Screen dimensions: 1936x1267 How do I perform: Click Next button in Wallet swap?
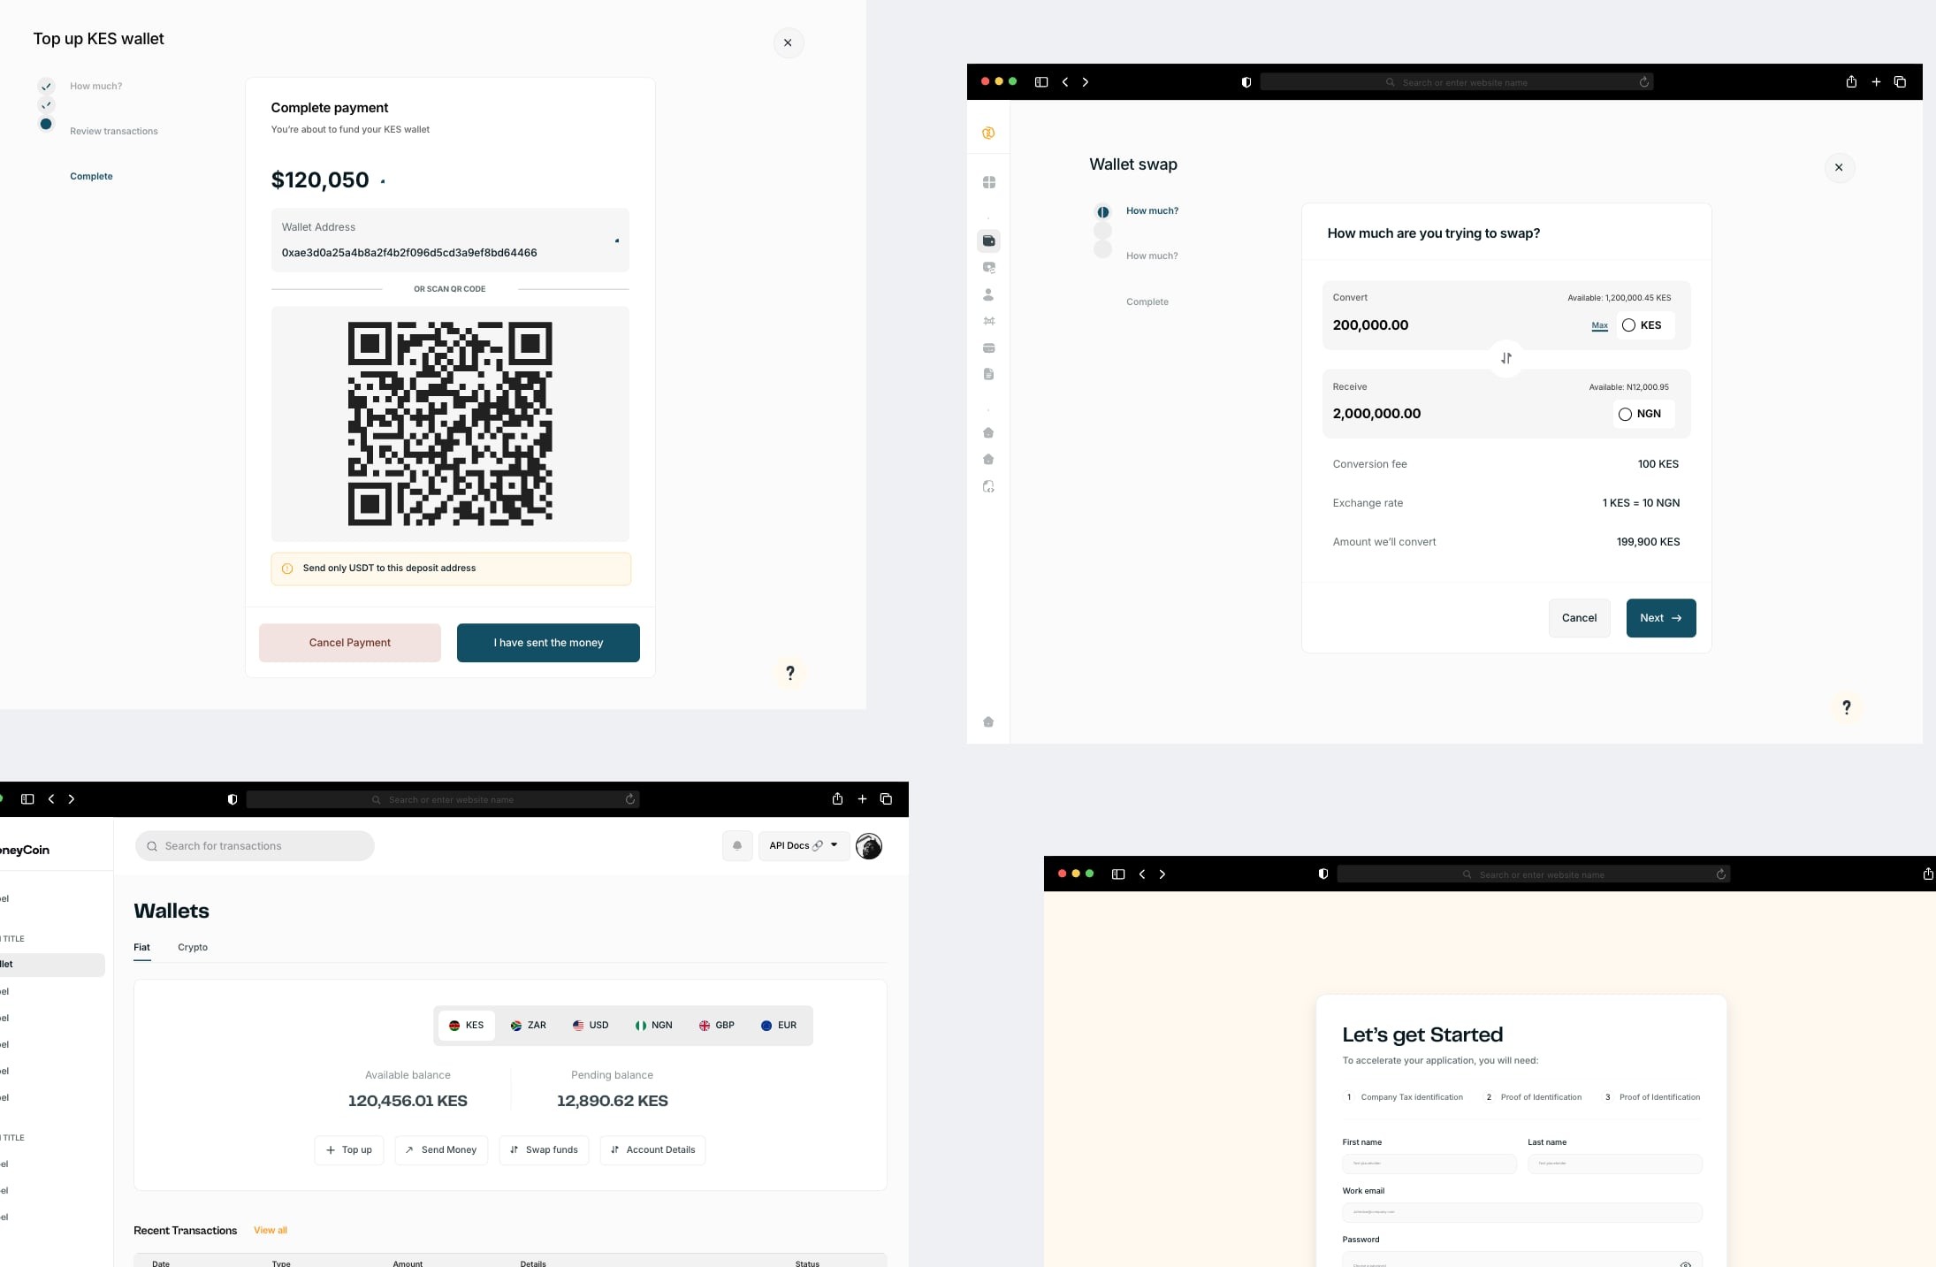pos(1660,618)
